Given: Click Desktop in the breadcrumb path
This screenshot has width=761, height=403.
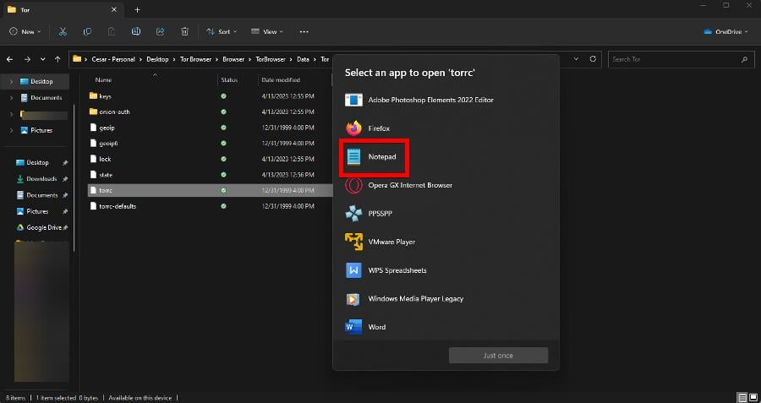Looking at the screenshot, I should tap(157, 59).
